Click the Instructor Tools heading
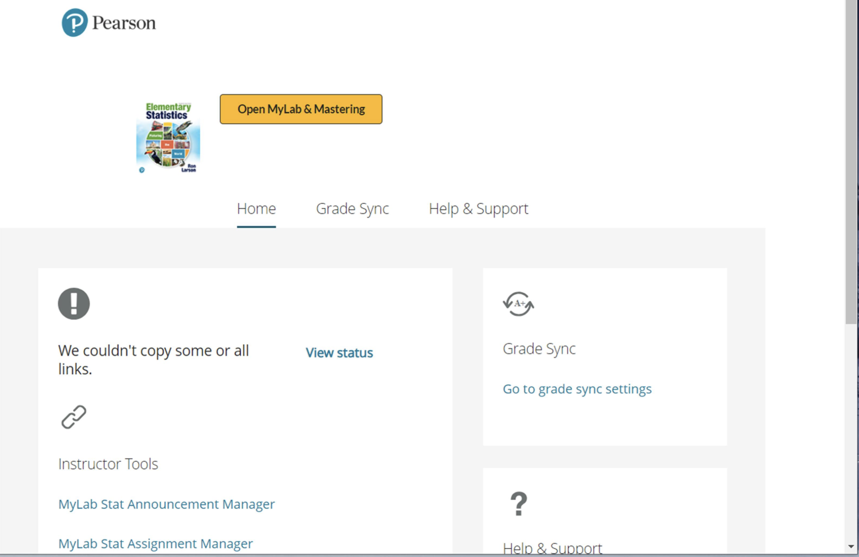Viewport: 859px width, 557px height. [x=108, y=464]
